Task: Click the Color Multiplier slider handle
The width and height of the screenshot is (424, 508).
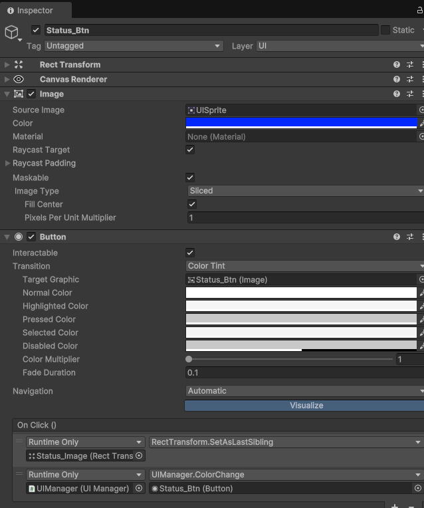Action: [189, 359]
